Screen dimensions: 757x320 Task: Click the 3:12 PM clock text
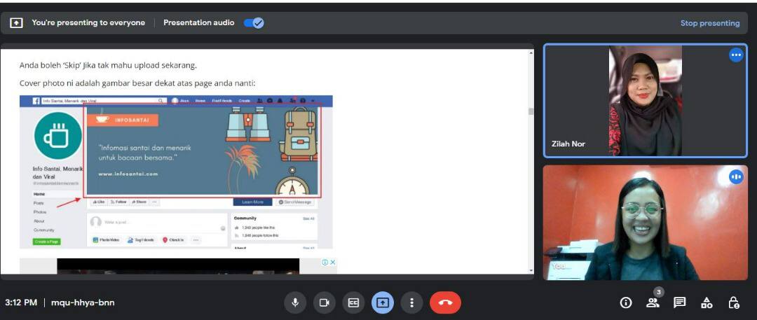click(21, 302)
